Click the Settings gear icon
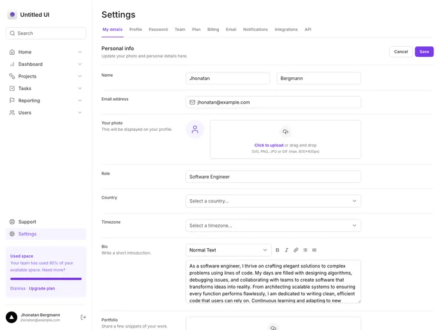Image resolution: width=443 pixels, height=330 pixels. coord(12,234)
